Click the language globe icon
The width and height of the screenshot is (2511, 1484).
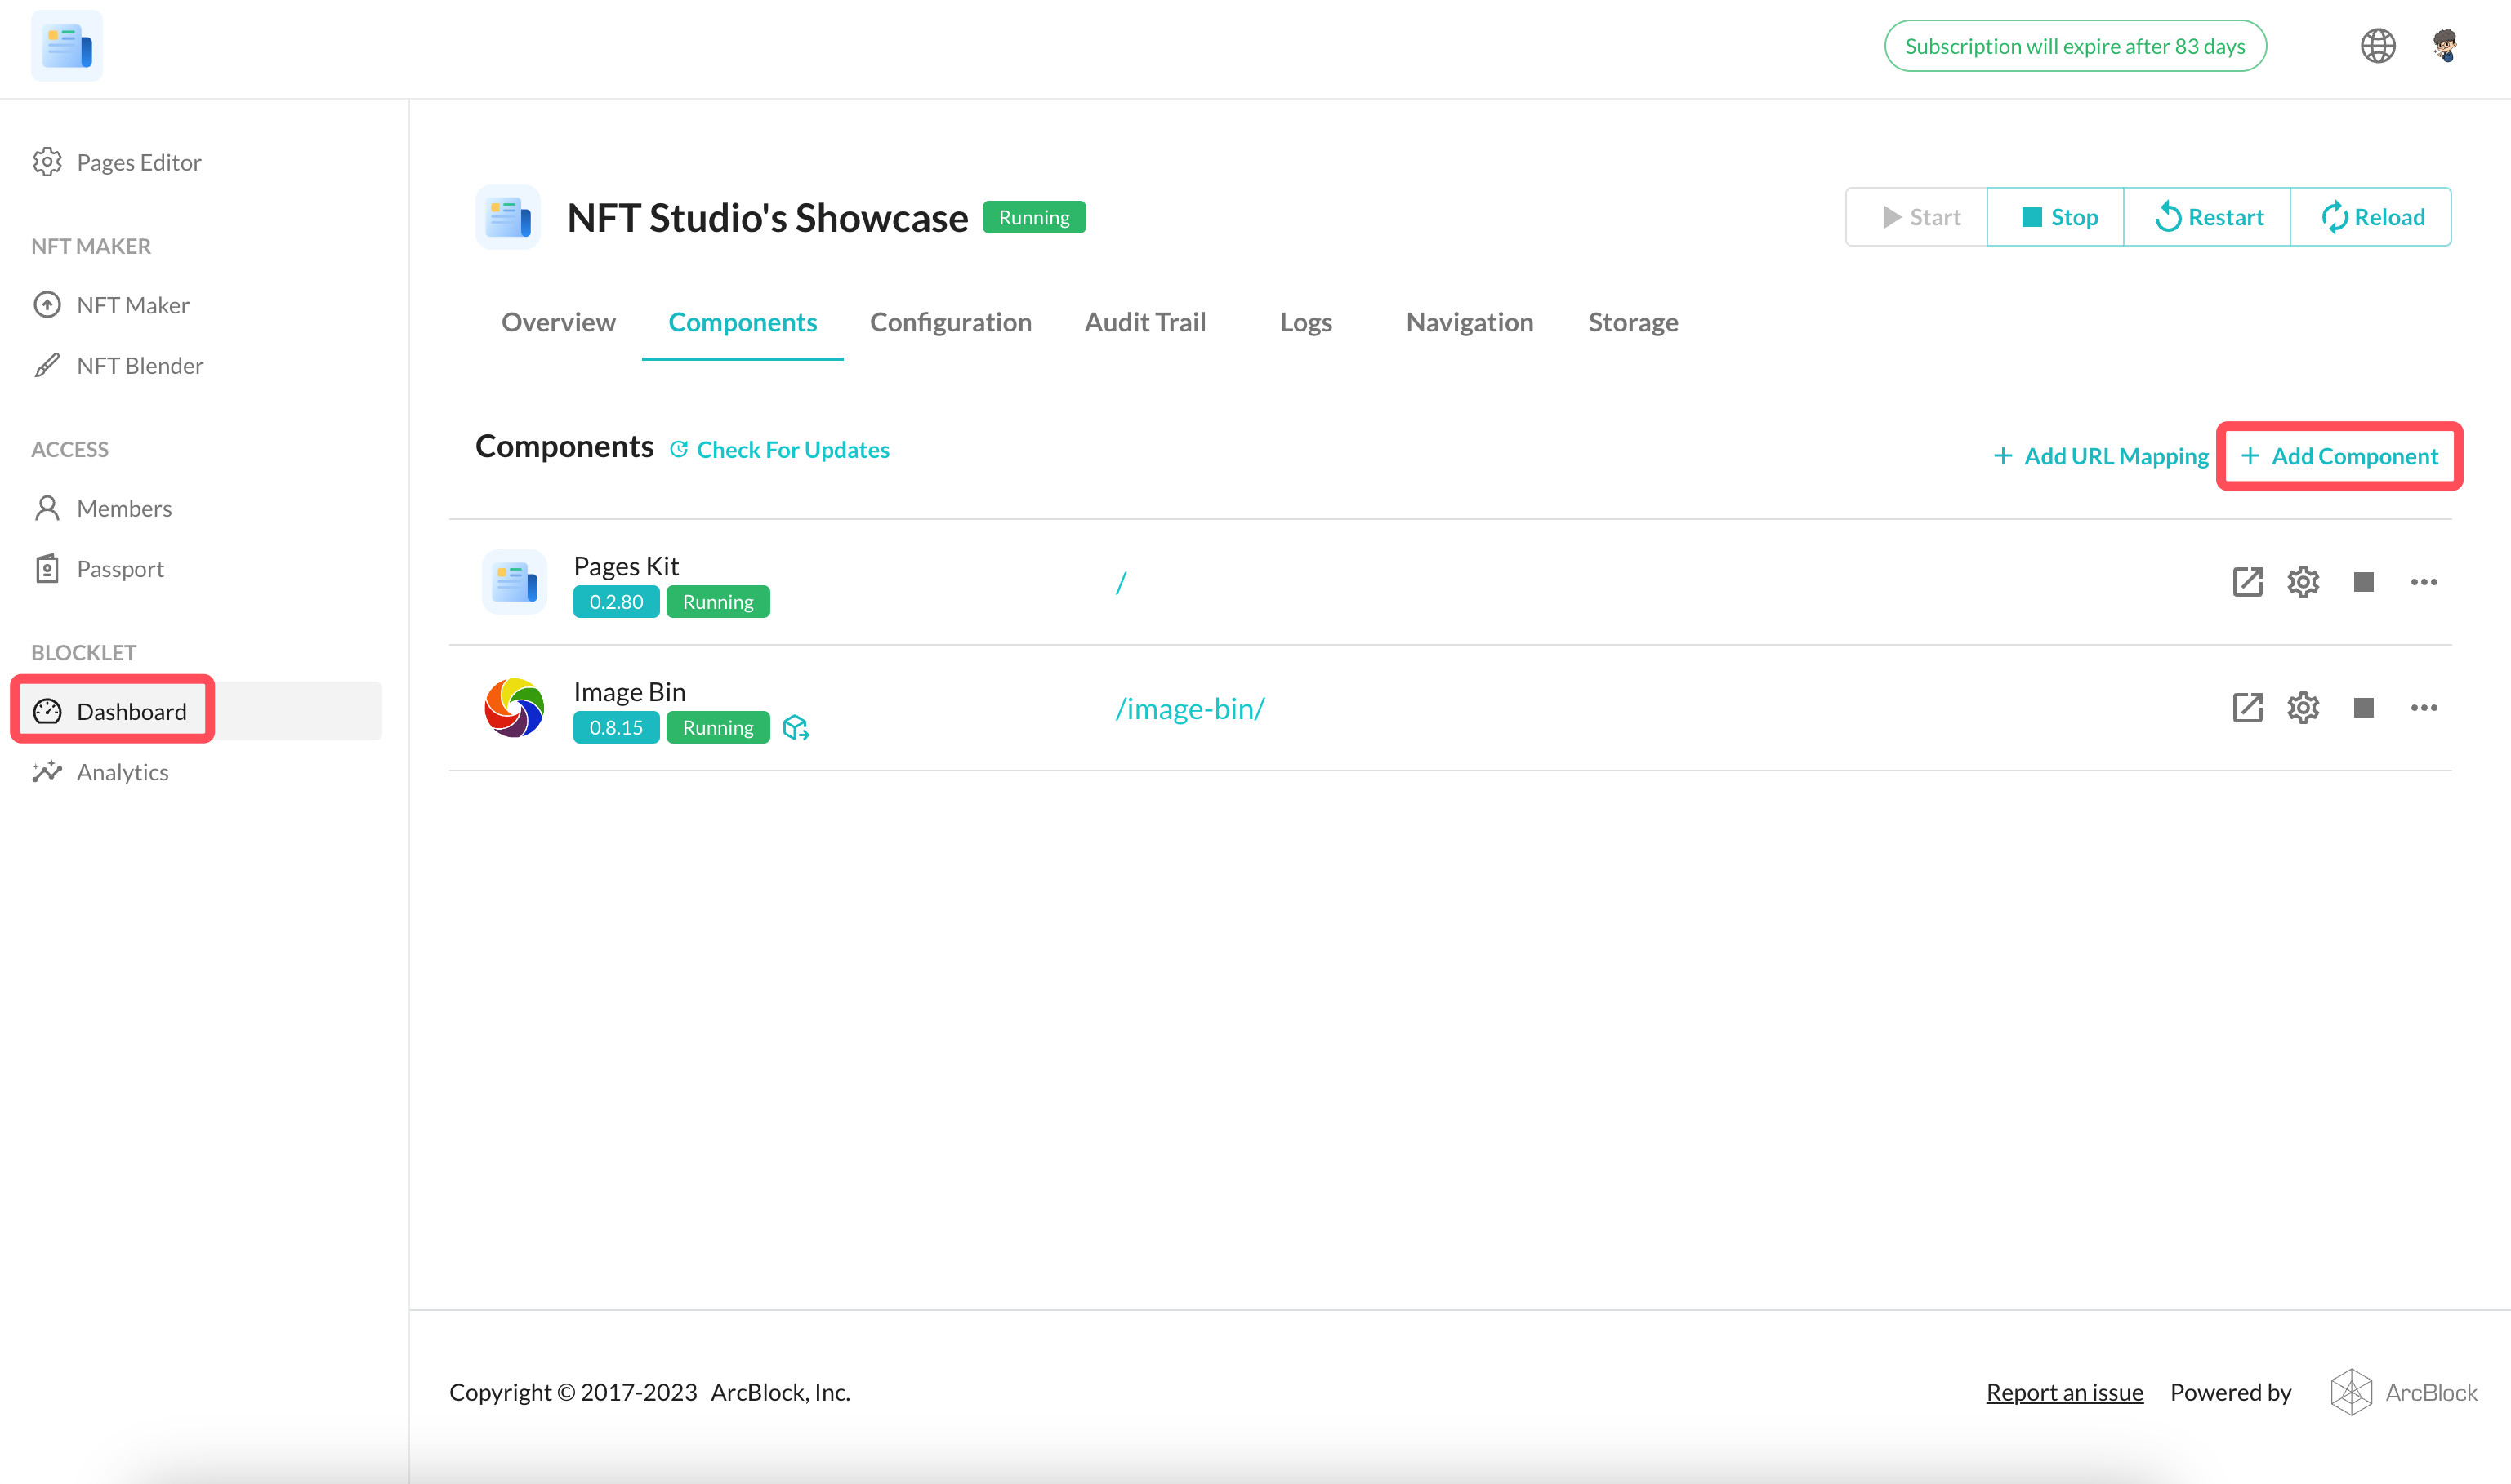[x=2378, y=46]
